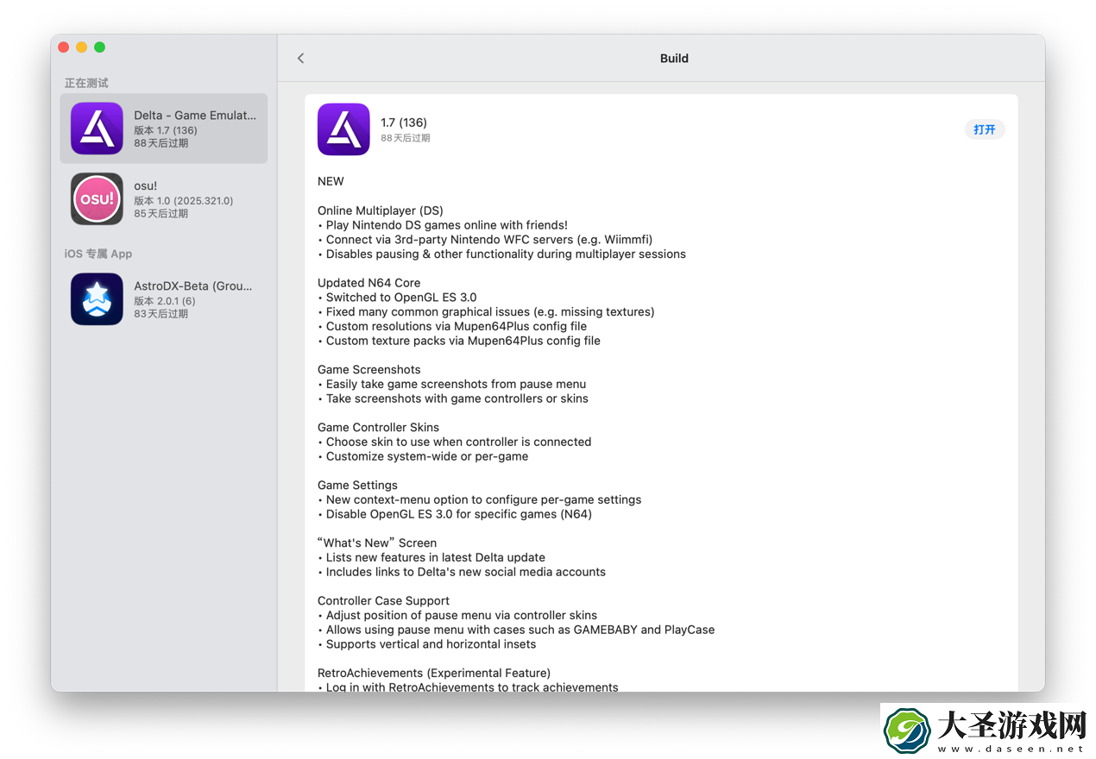The image size is (1096, 759).
Task: Click 85天后过期 under osu!
Action: coord(161,214)
